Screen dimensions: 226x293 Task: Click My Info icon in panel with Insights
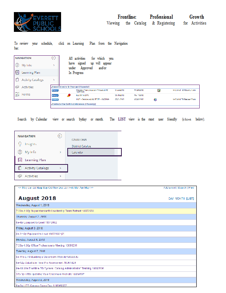coord(20,152)
